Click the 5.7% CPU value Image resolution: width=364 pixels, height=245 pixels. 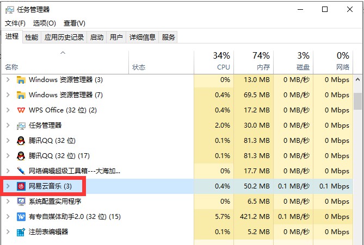pos(223,217)
